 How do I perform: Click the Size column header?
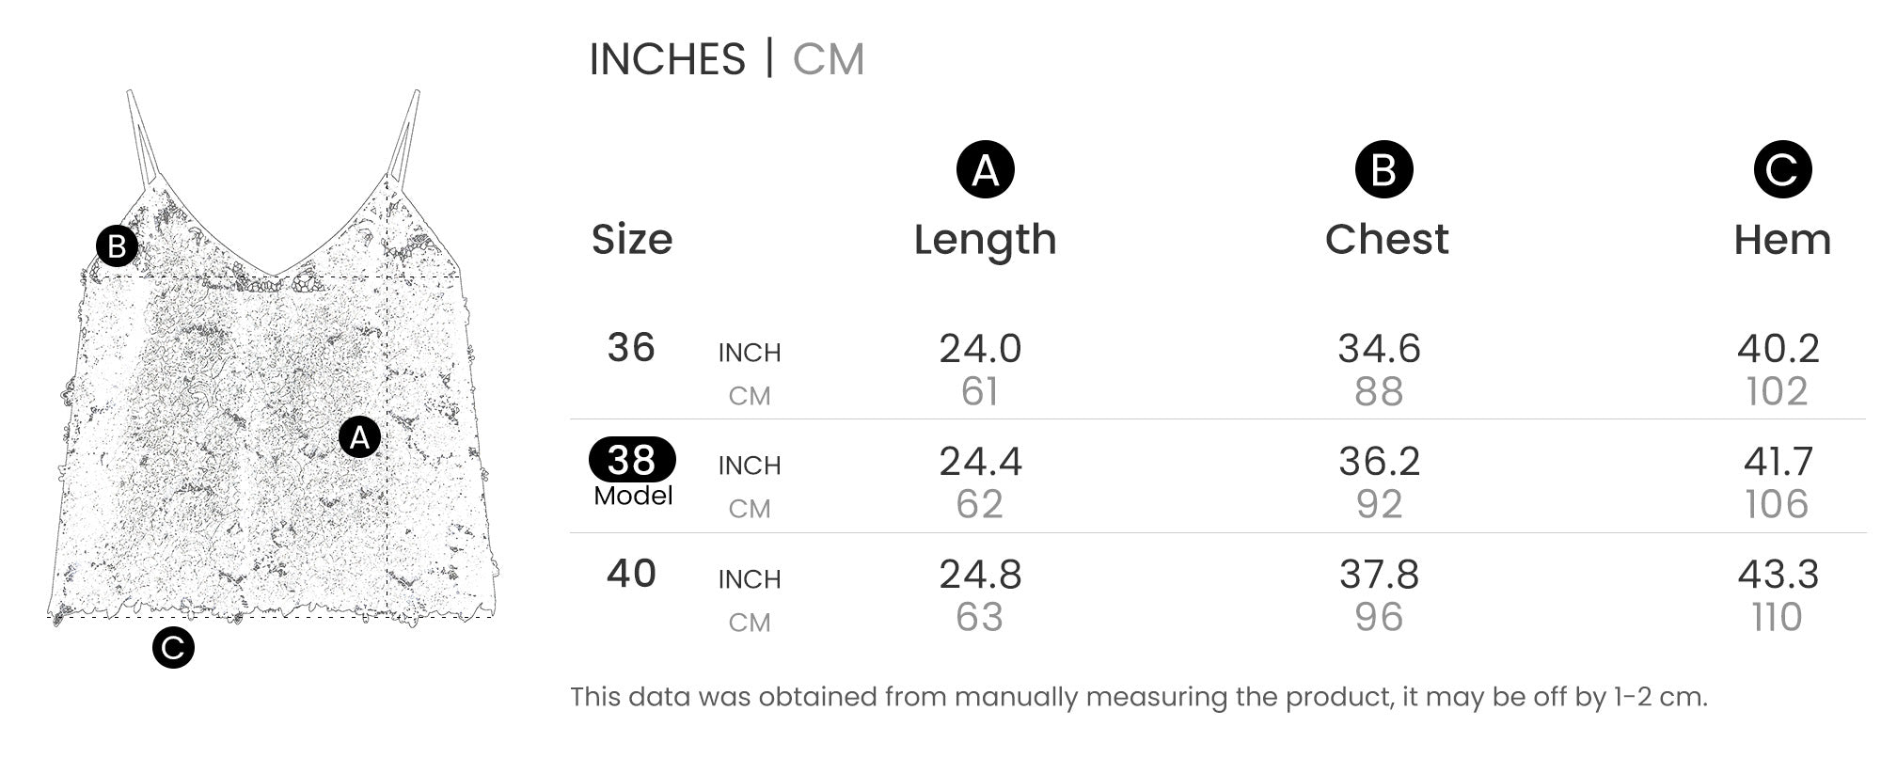click(x=632, y=240)
